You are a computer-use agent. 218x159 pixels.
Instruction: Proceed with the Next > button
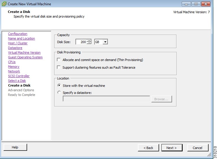(x=172, y=148)
